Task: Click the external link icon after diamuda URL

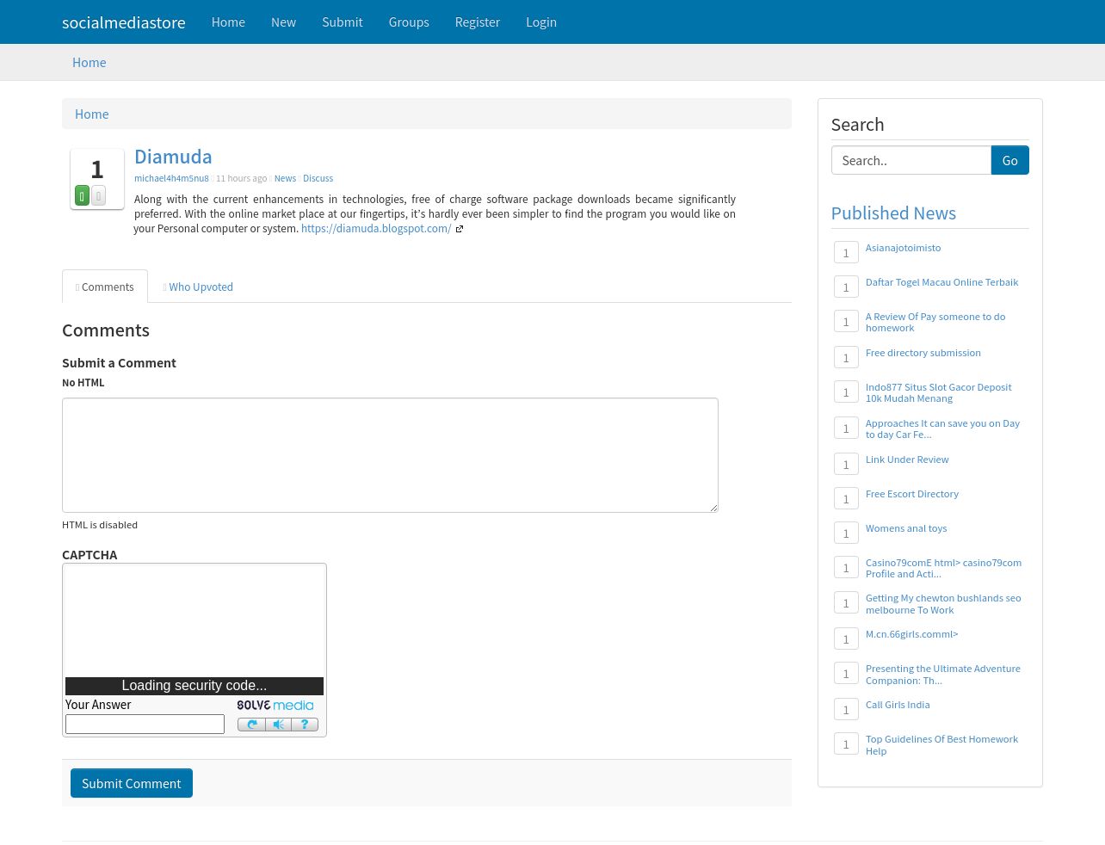Action: point(460,229)
